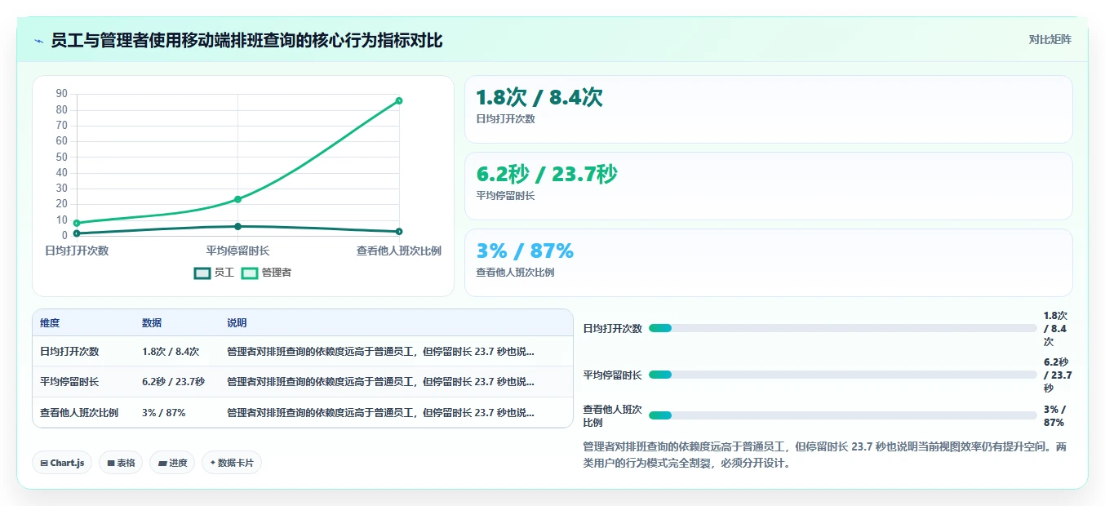The height and width of the screenshot is (506, 1105).
Task: Click the 对比矩阵 label in header
Action: click(1050, 39)
